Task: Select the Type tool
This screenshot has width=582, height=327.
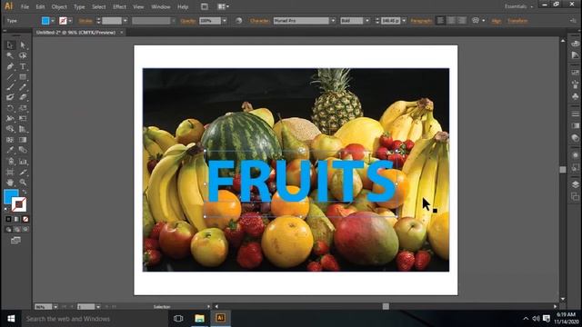Action: 23,66
